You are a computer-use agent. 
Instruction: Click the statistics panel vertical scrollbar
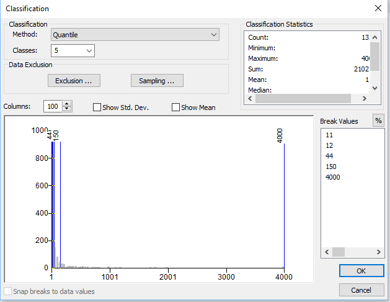(x=374, y=62)
